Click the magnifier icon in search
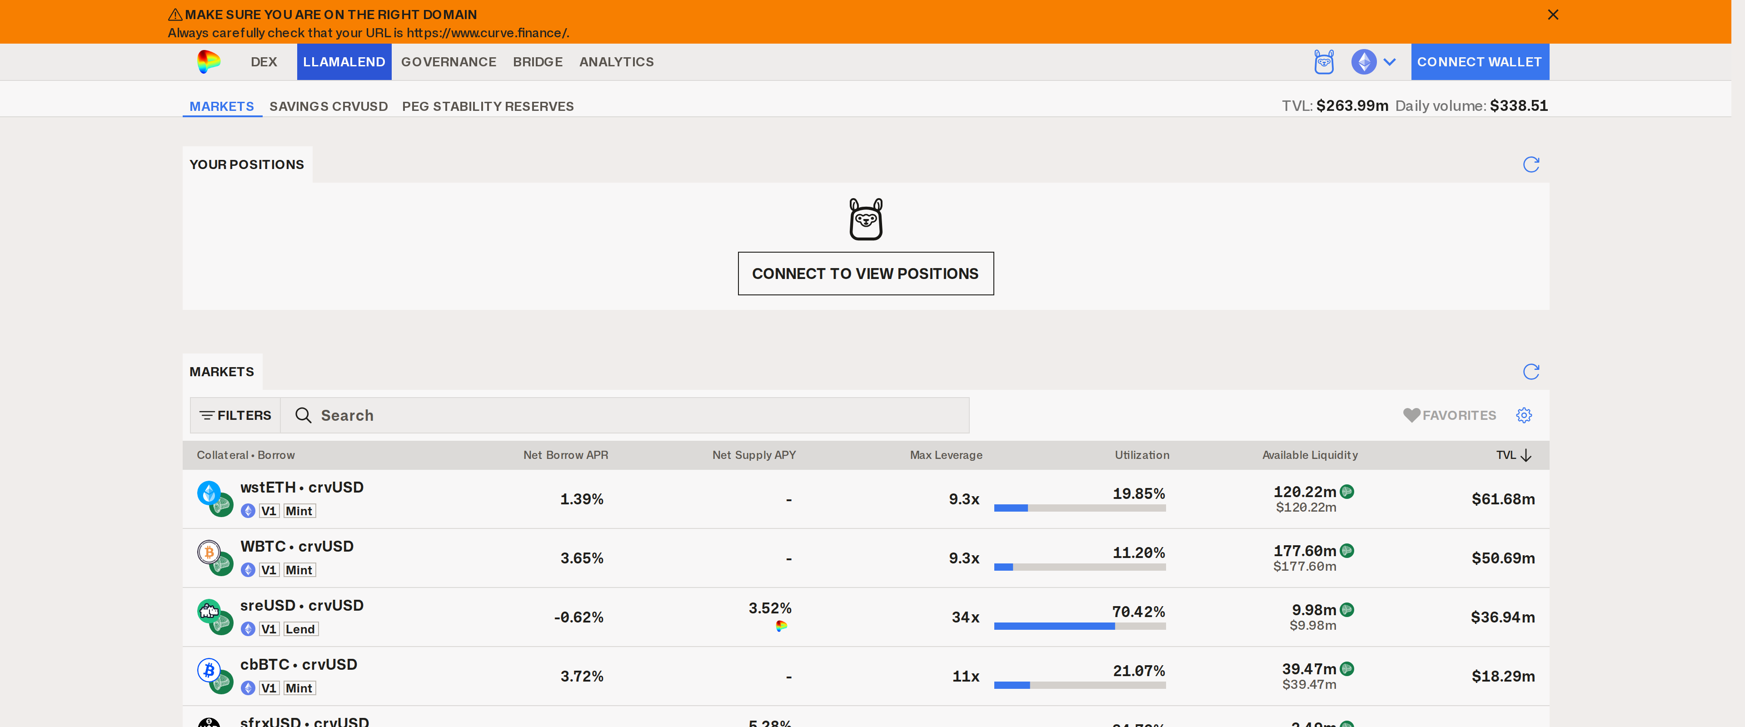 point(303,415)
